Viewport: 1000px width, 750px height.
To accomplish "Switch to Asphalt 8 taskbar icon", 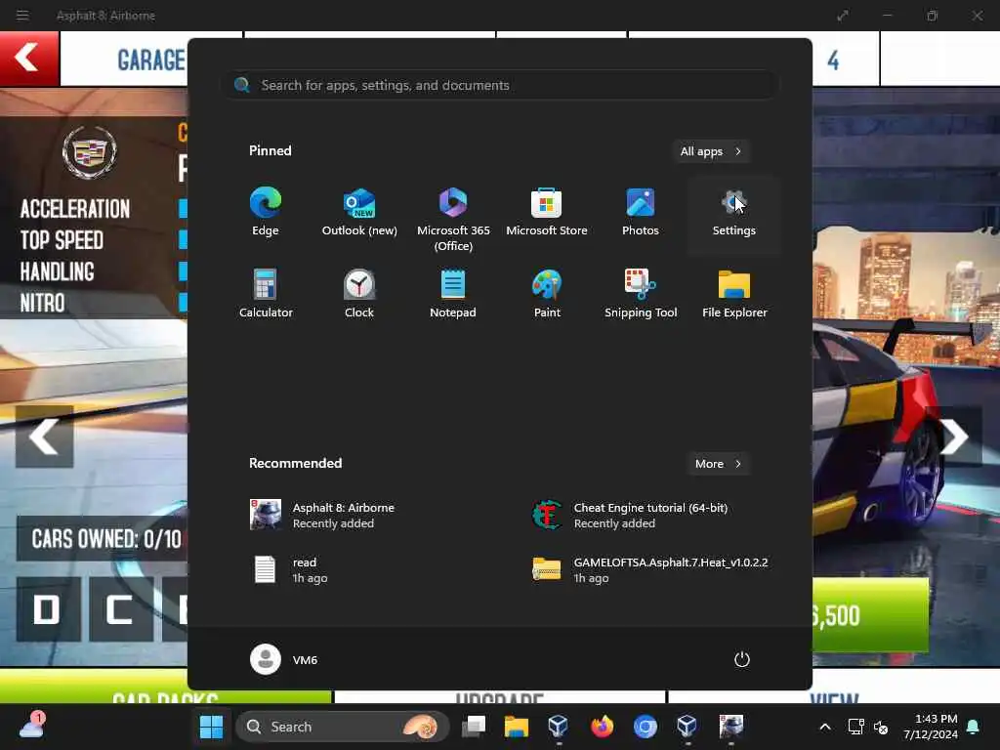I will click(x=730, y=727).
